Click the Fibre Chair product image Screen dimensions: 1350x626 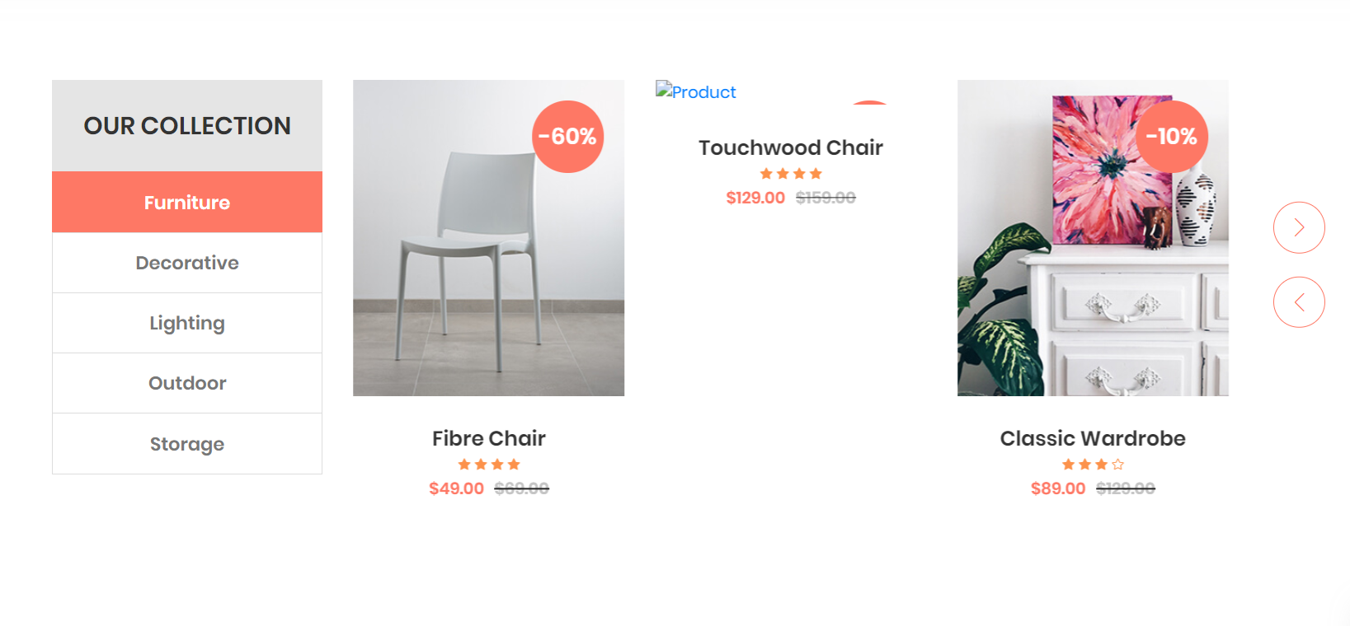tap(488, 238)
